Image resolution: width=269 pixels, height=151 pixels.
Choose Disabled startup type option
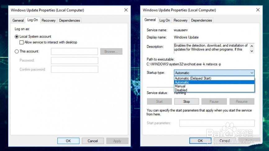pyautogui.click(x=214, y=90)
